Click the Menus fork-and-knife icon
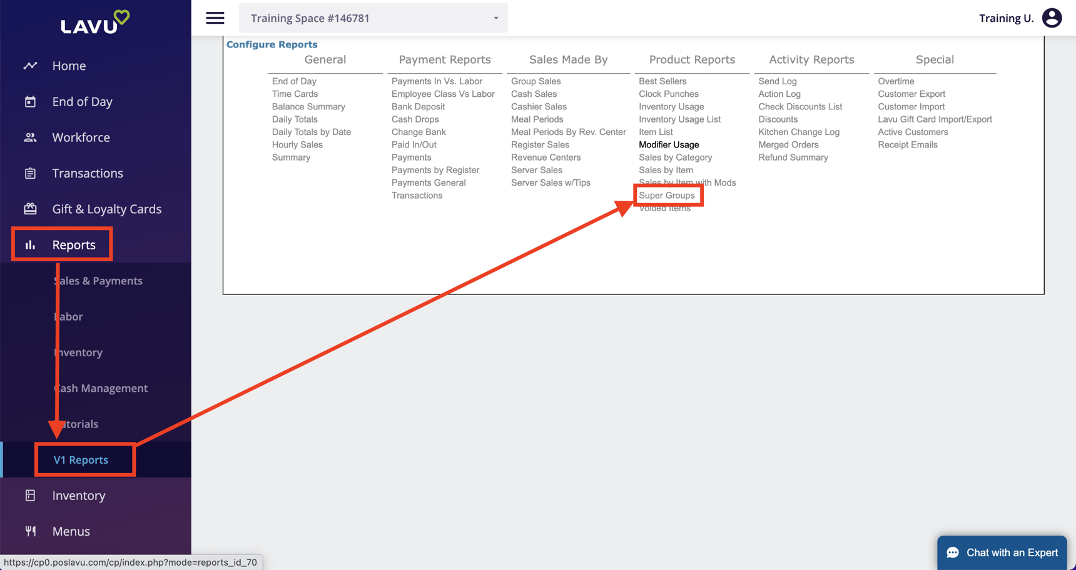The width and height of the screenshot is (1076, 570). pyautogui.click(x=30, y=531)
